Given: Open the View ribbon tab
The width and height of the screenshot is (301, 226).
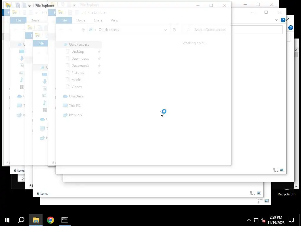Looking at the screenshot, I should (x=114, y=20).
